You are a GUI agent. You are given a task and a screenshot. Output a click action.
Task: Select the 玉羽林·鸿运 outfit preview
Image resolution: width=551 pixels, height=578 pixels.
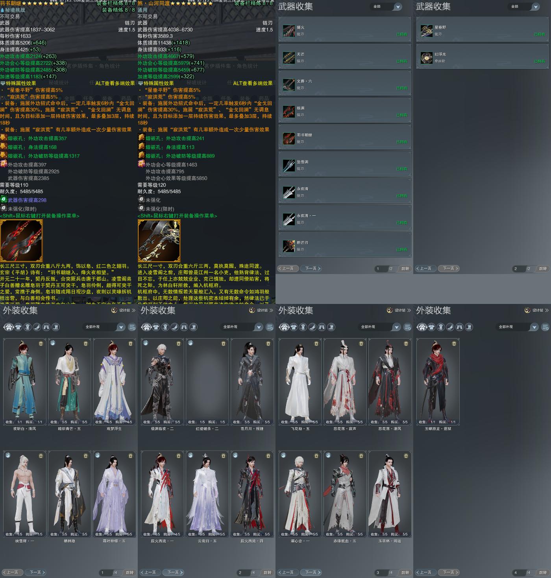tap(390, 494)
